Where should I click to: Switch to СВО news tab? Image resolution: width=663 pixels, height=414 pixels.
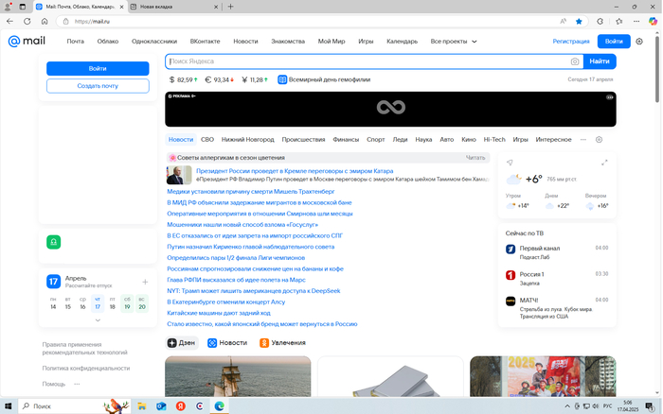pyautogui.click(x=207, y=140)
